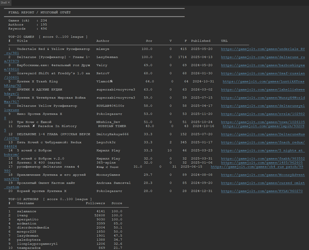This screenshot has width=309, height=250.
Task: Click the 'URL' column header
Action: click(x=224, y=41)
